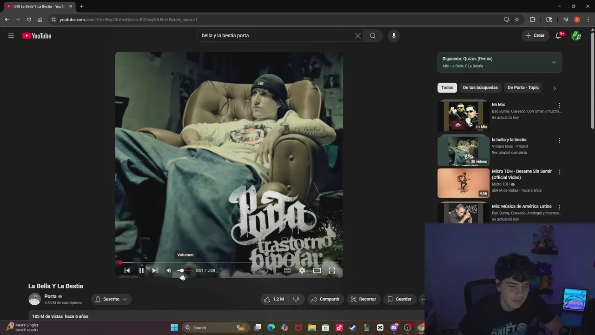Dislike the video with thumbs down

click(x=296, y=299)
